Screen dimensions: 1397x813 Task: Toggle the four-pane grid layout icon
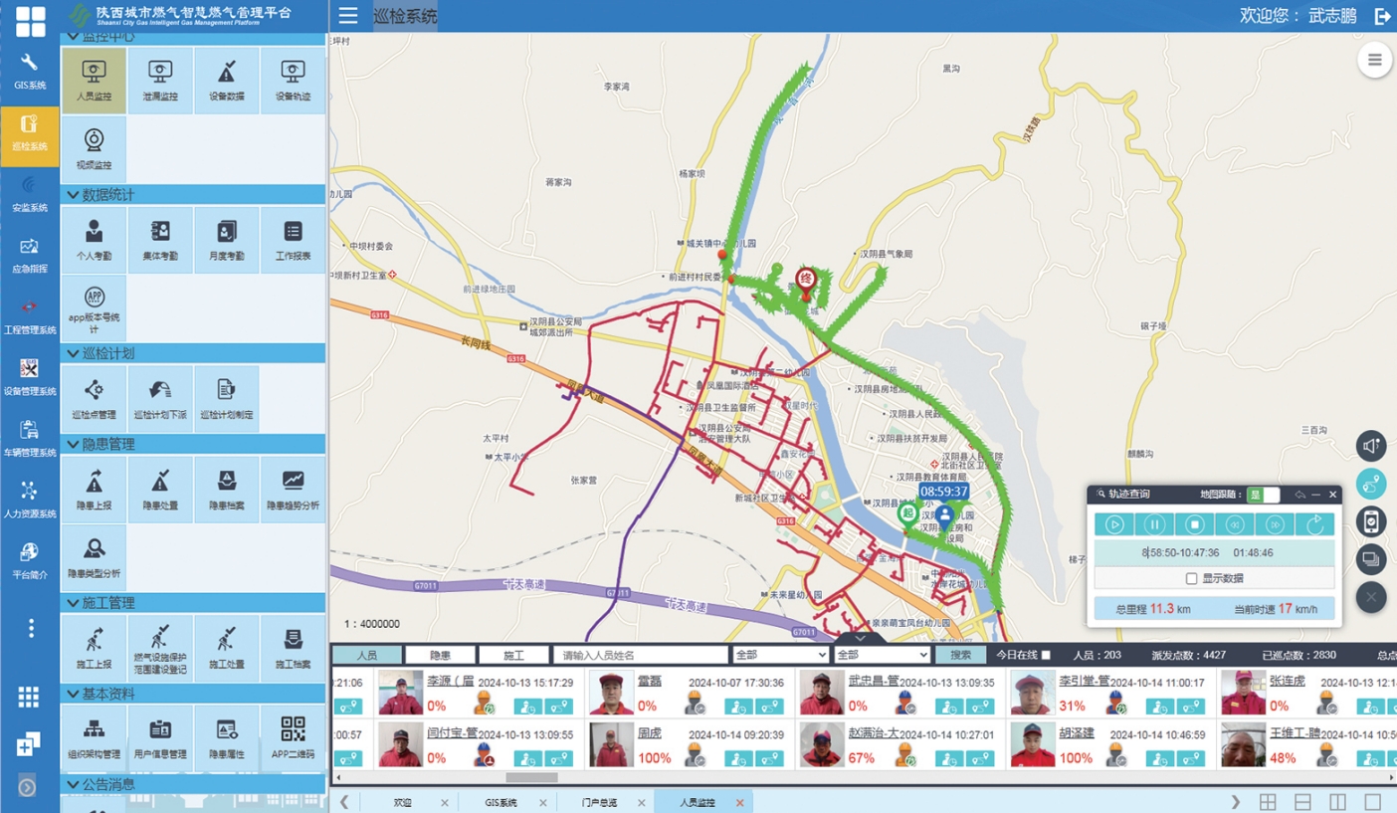(x=1268, y=802)
